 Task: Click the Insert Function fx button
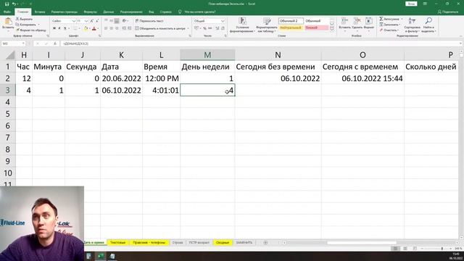tap(55, 43)
